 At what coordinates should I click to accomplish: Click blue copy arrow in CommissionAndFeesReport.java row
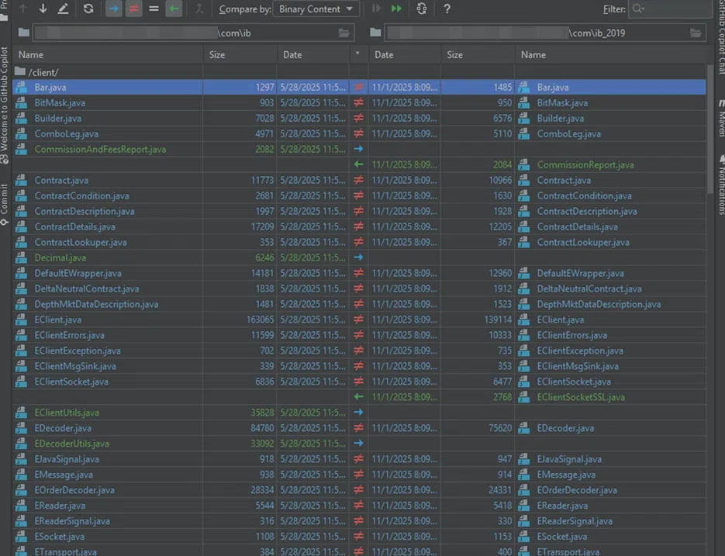pos(358,149)
